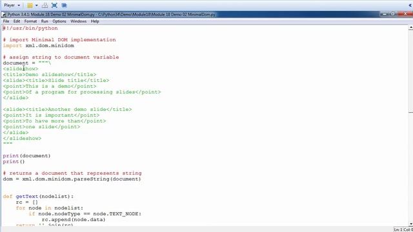Open the File menu
413x232 pixels.
[x=6, y=21]
